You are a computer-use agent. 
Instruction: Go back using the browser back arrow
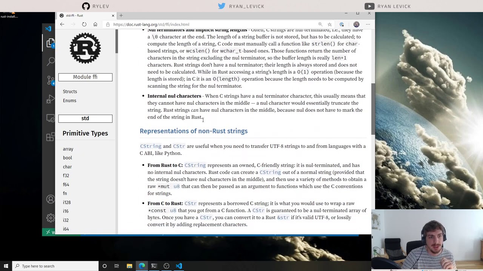click(x=62, y=24)
